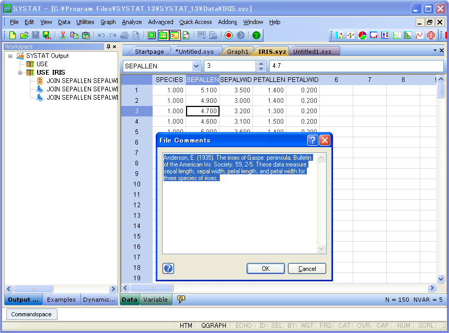
Task: Click the histogram graph icon
Action: coord(373,35)
